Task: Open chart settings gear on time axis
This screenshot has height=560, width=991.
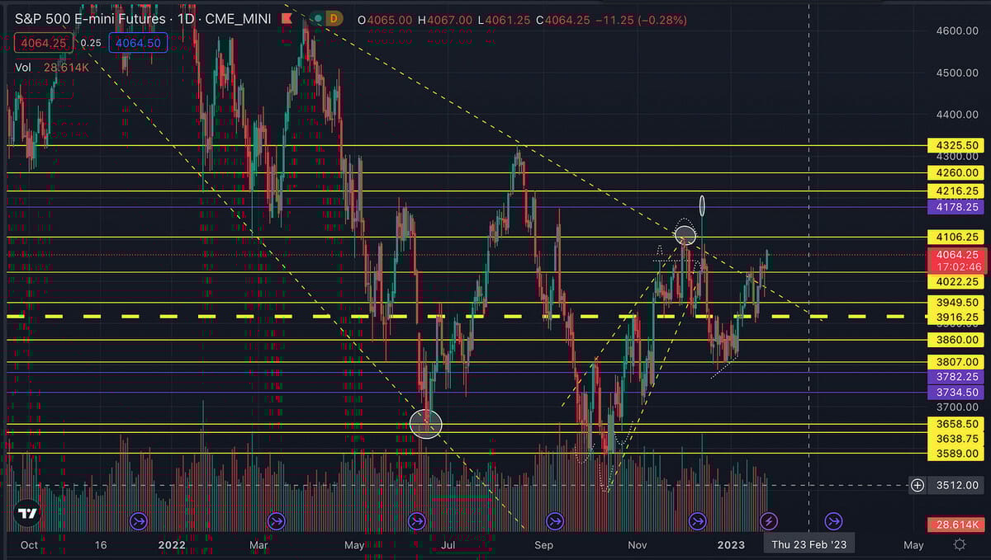Action: point(960,544)
